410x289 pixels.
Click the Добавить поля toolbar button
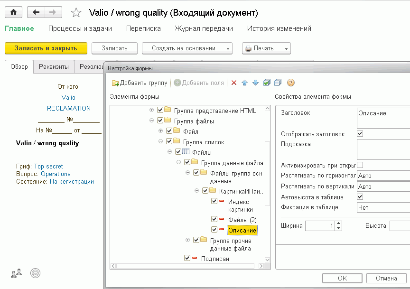199,83
